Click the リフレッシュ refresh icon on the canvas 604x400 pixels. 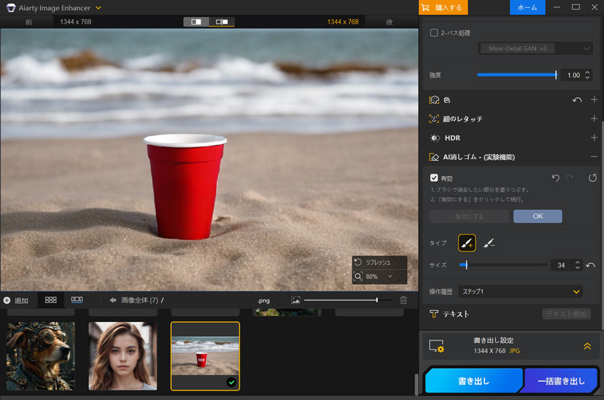click(x=358, y=262)
